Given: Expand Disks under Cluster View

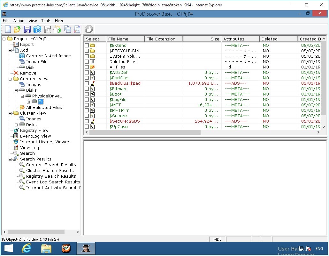Looking at the screenshot, I should tap(16, 125).
